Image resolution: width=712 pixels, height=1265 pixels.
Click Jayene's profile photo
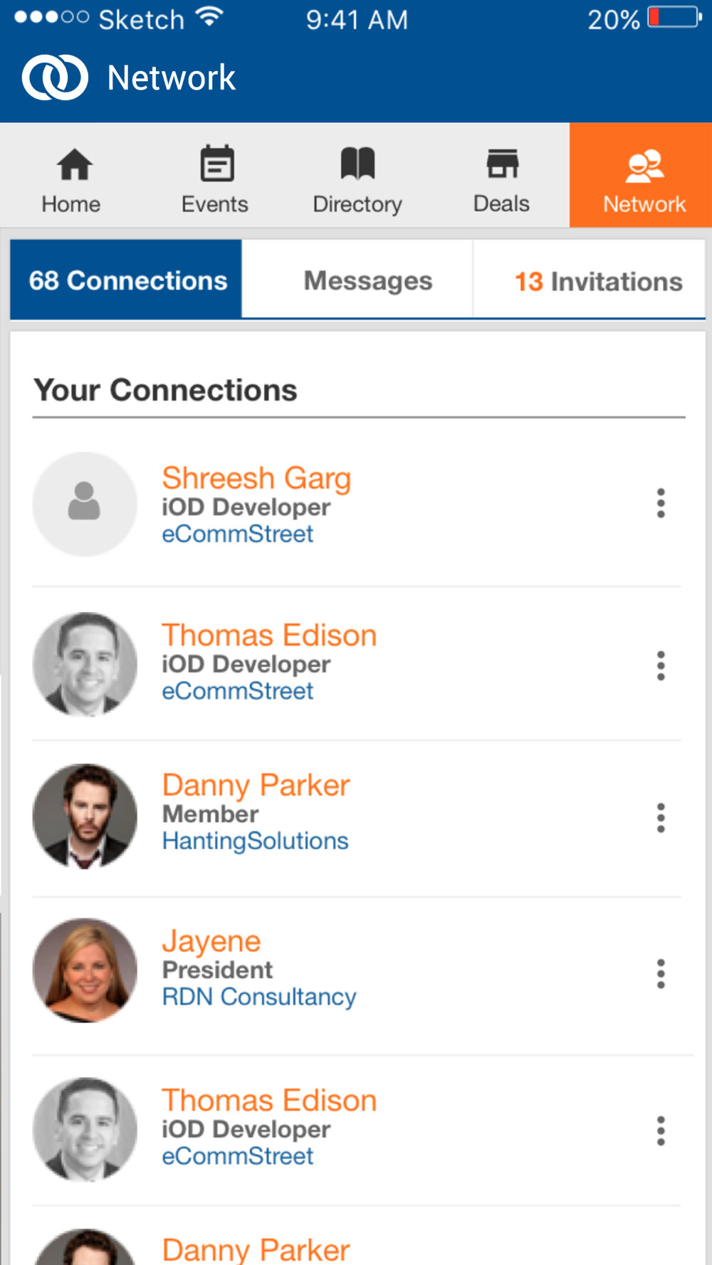coord(85,970)
